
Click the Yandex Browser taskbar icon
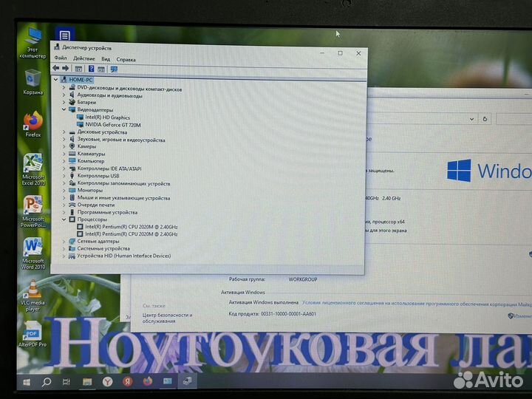point(107,382)
